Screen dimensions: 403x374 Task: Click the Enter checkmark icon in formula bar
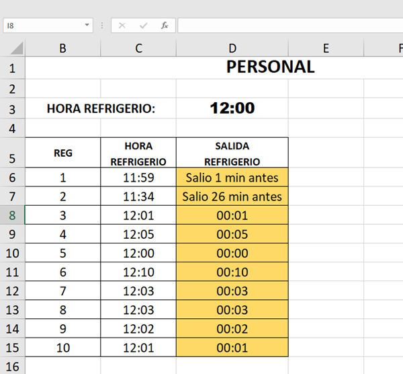pyautogui.click(x=143, y=26)
